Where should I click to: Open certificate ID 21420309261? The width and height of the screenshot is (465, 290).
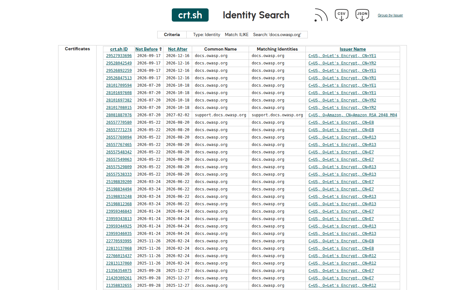click(x=119, y=278)
